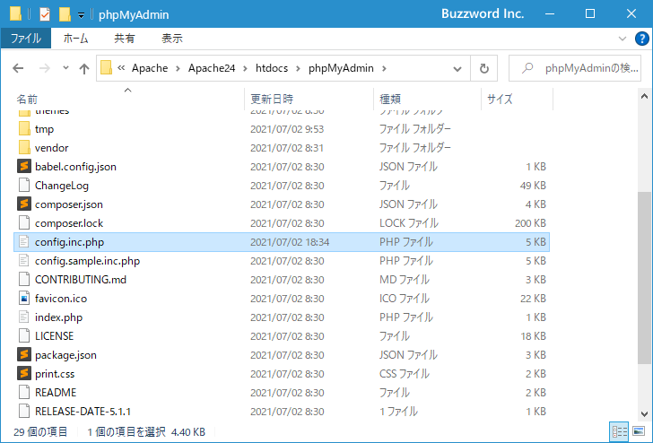The image size is (653, 443).
Task: Select the ChangeLog file icon
Action: (24, 186)
